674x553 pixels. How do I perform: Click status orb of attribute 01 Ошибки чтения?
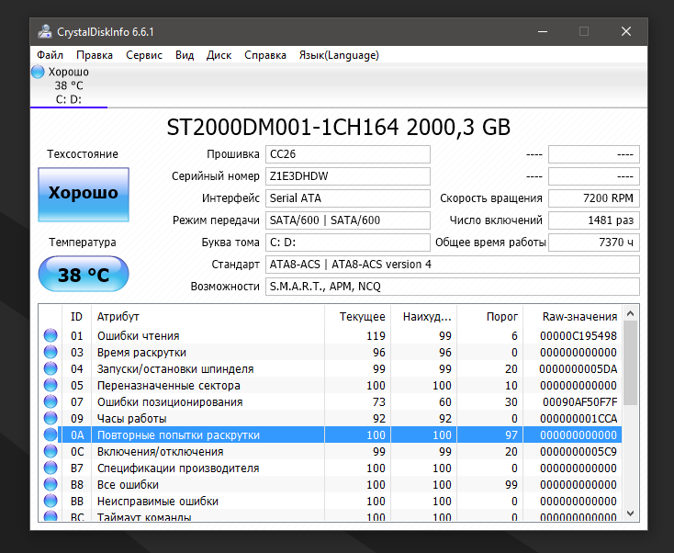point(51,335)
